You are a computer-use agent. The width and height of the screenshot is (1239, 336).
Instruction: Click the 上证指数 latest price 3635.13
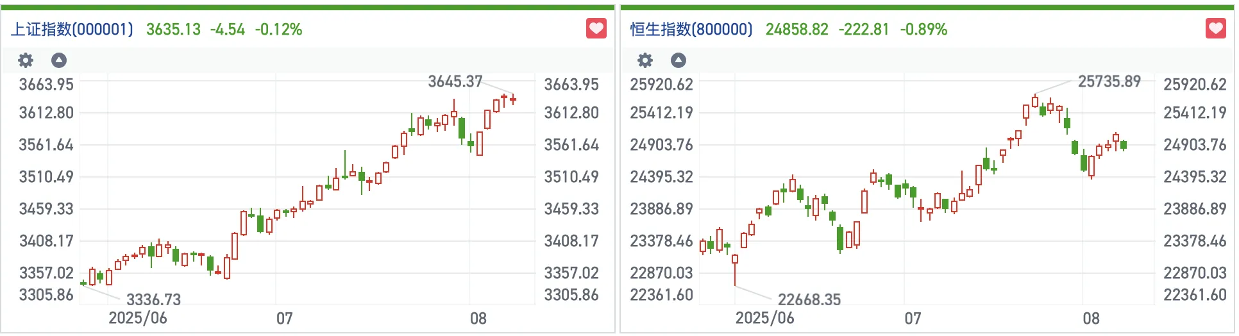coord(173,29)
